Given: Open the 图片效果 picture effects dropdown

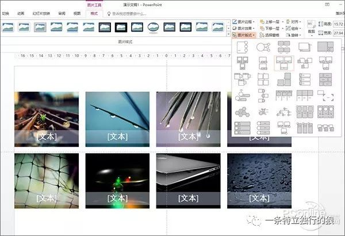Looking at the screenshot, I should [244, 28].
